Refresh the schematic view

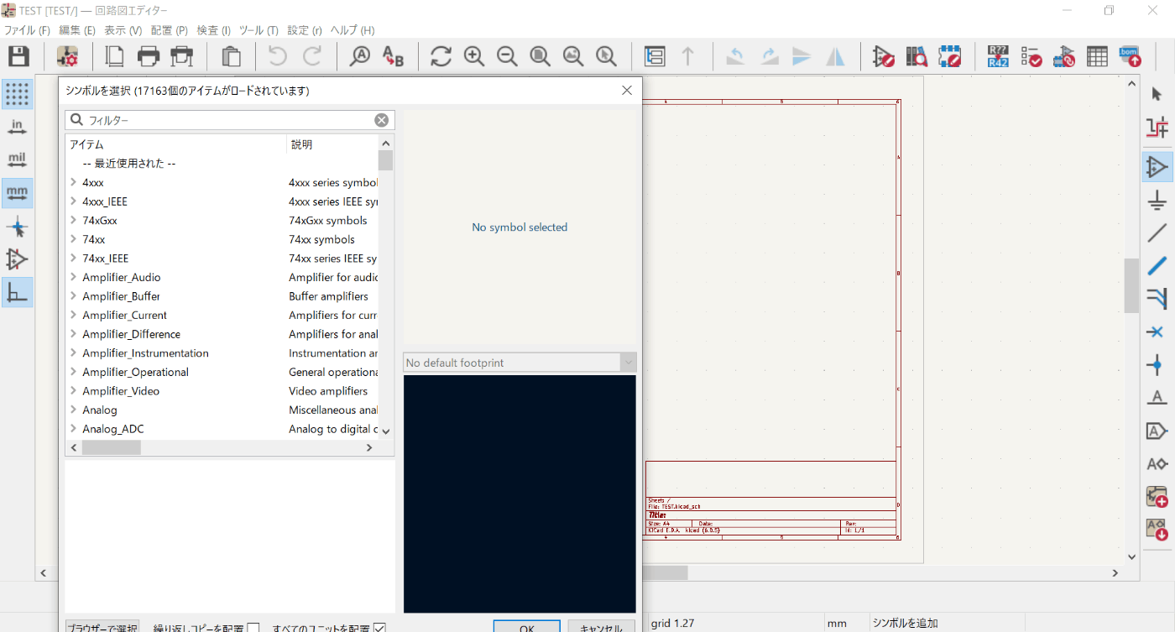click(441, 56)
